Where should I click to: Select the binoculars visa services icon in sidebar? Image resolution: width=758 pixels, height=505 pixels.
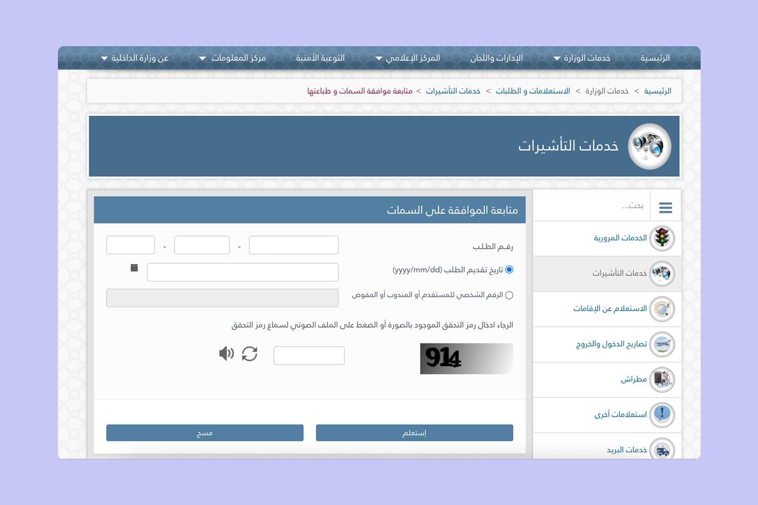[662, 274]
